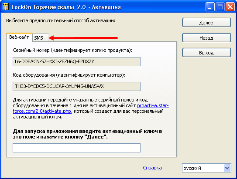237x179 pixels.
Task: Click the serial number field L6-DDEACN-S7HXXT-Z8ZH6Q-B2DX7Y
Action: tap(77, 61)
